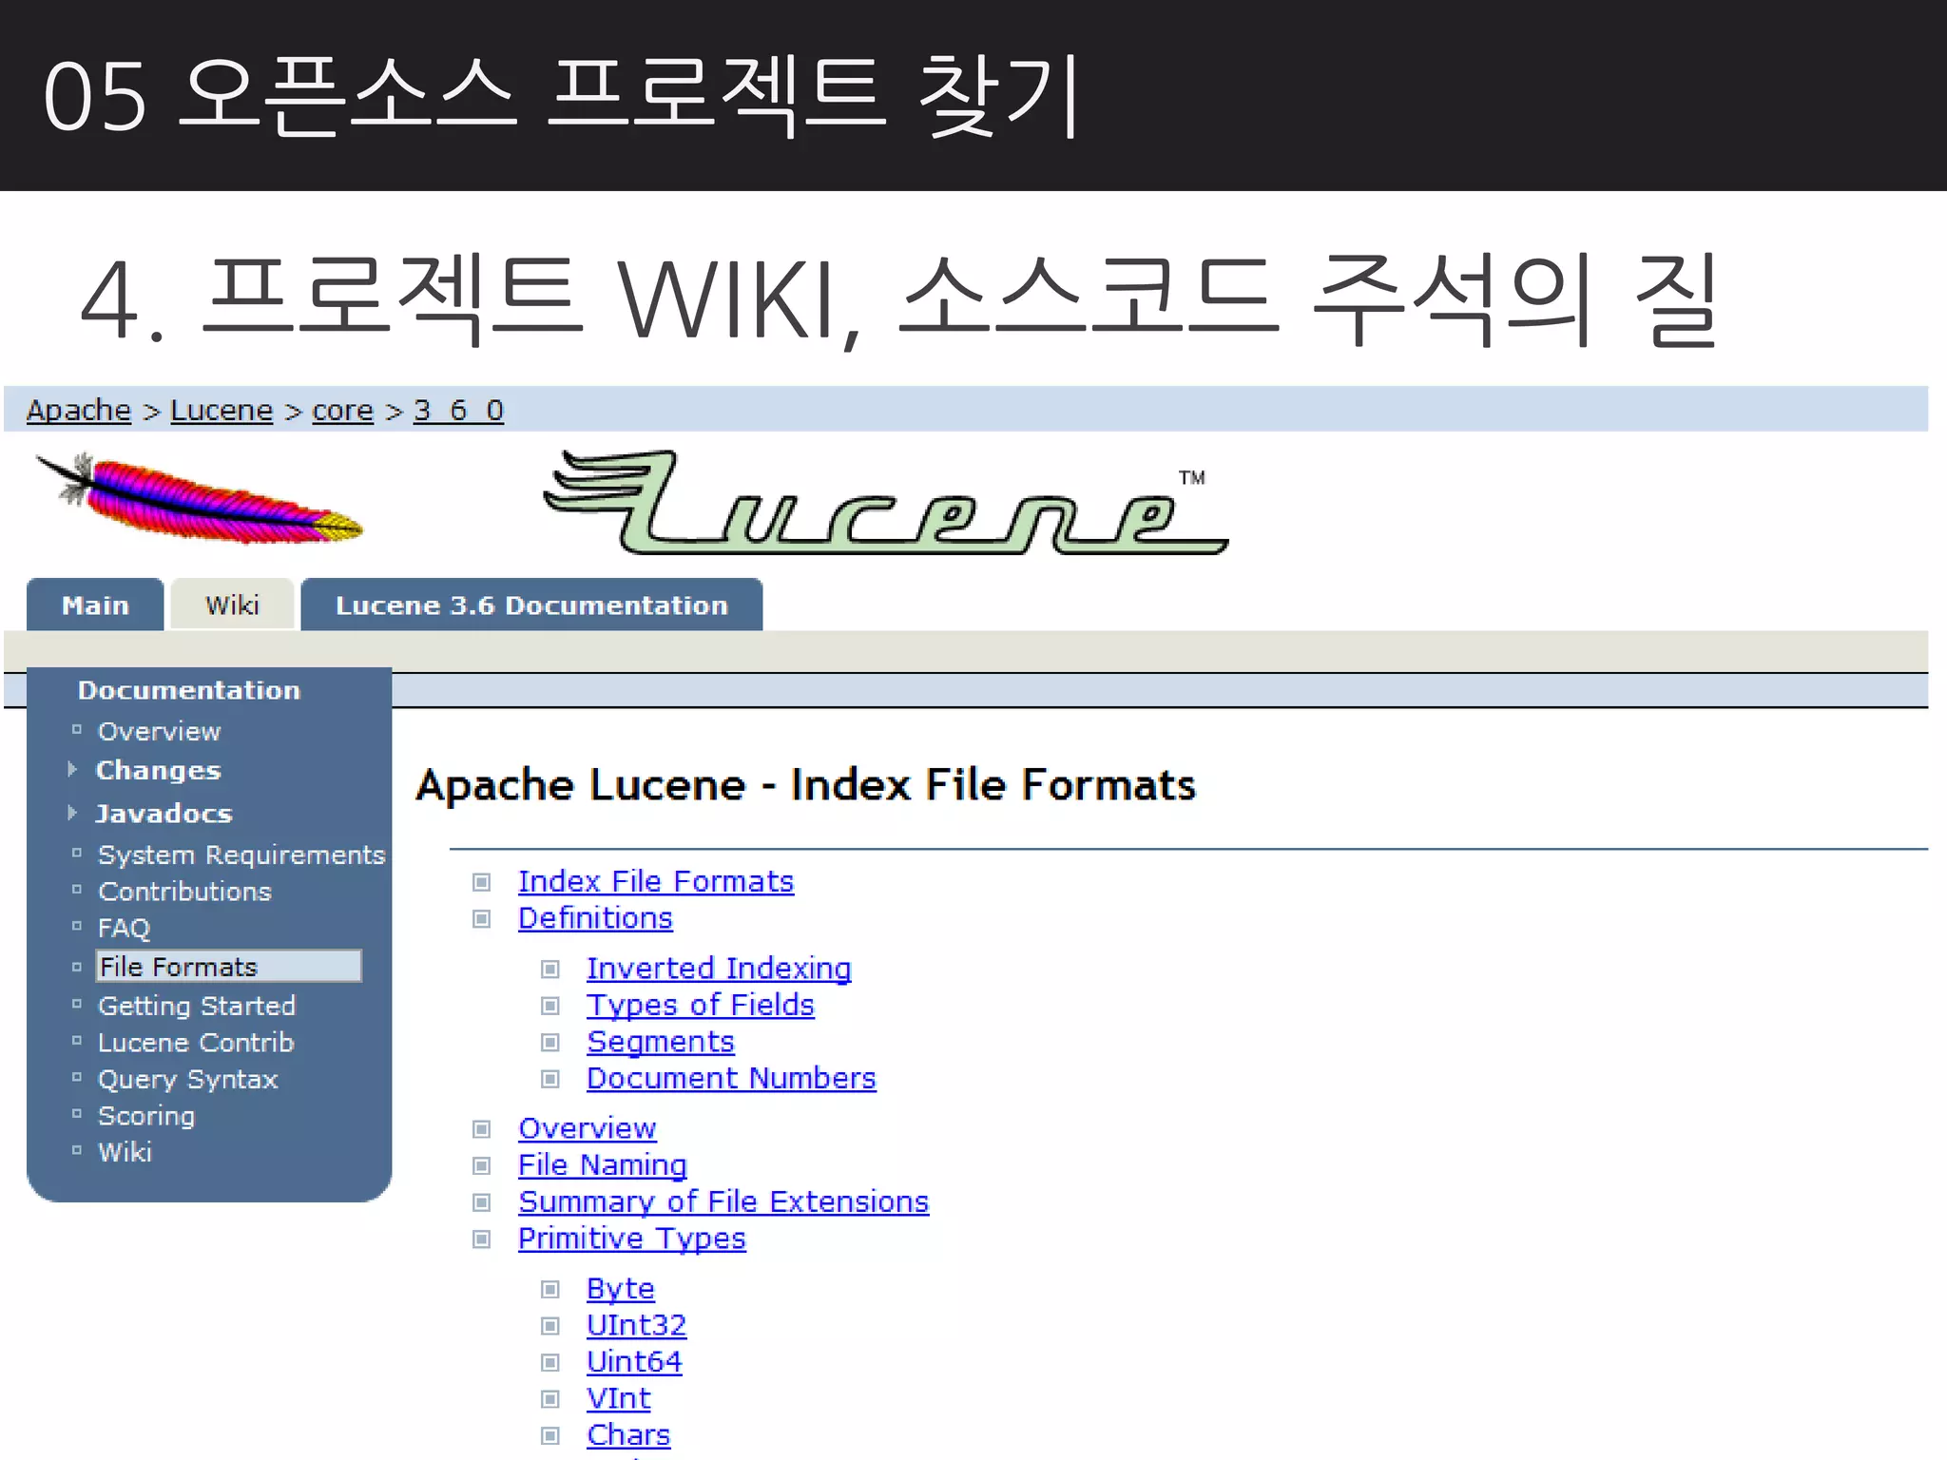The image size is (1947, 1460).
Task: Open the Primitive Types link
Action: [x=632, y=1239]
